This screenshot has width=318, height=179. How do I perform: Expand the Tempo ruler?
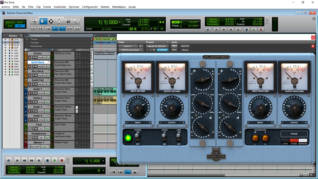tap(27, 39)
